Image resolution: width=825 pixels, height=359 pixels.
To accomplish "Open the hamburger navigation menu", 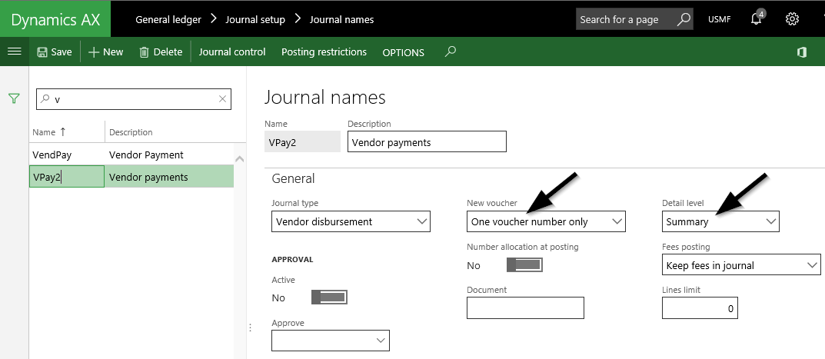I will (x=13, y=52).
